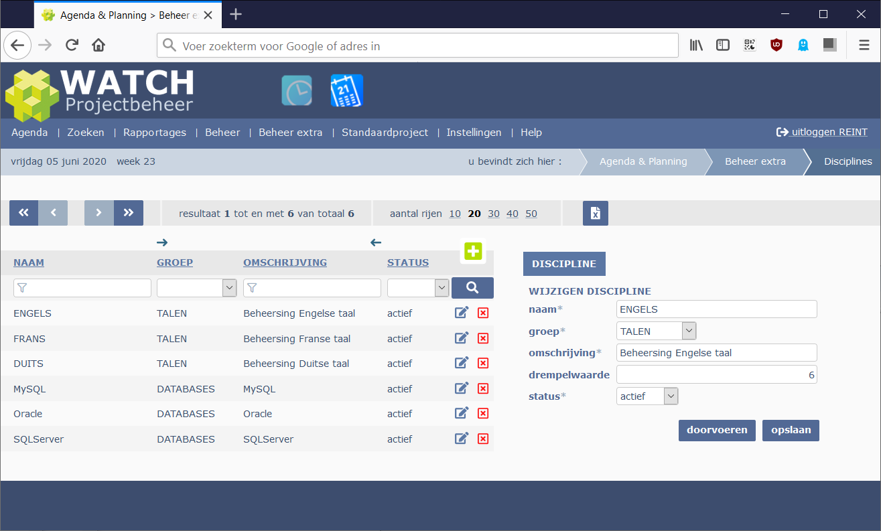
Task: Click omschrijving field in form
Action: [x=717, y=353]
